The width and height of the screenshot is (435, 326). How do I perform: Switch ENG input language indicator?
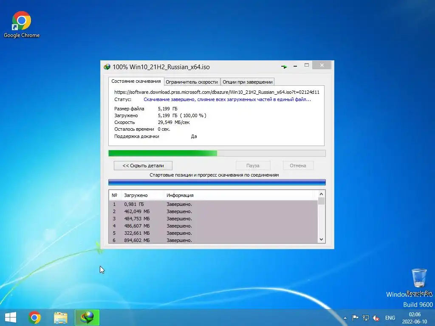click(x=390, y=318)
